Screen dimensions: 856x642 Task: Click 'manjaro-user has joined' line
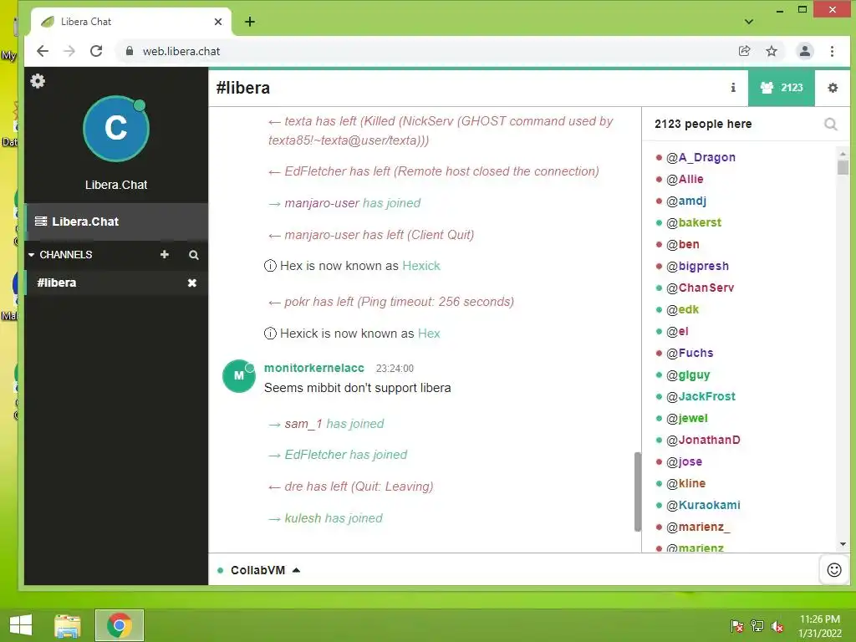(x=344, y=203)
